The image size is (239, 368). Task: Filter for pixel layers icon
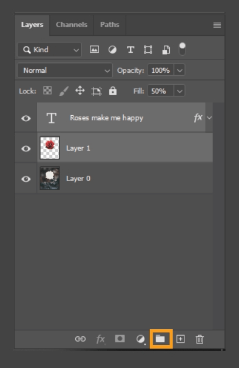[95, 49]
